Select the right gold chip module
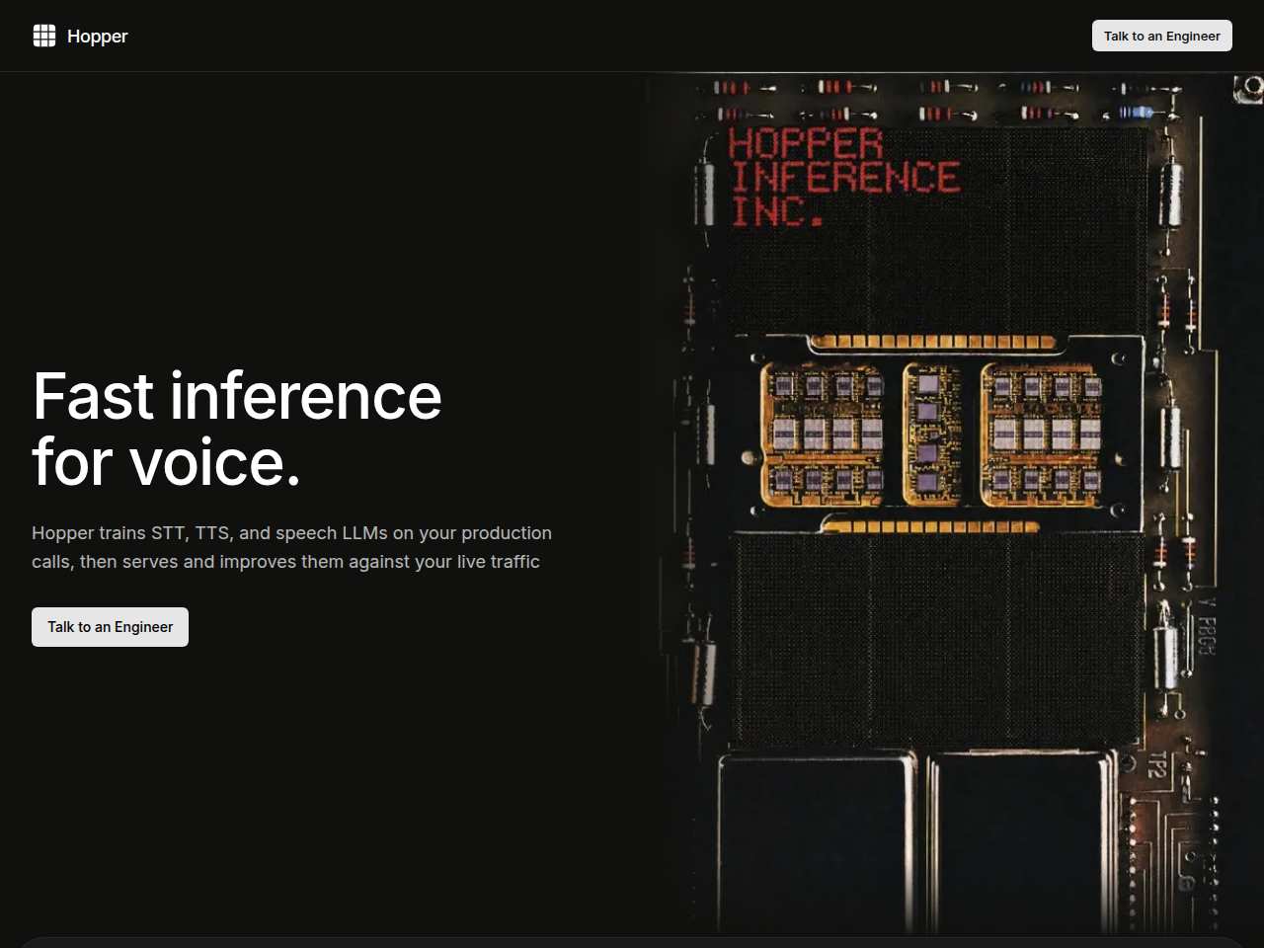The width and height of the screenshot is (1264, 948). click(x=1042, y=434)
